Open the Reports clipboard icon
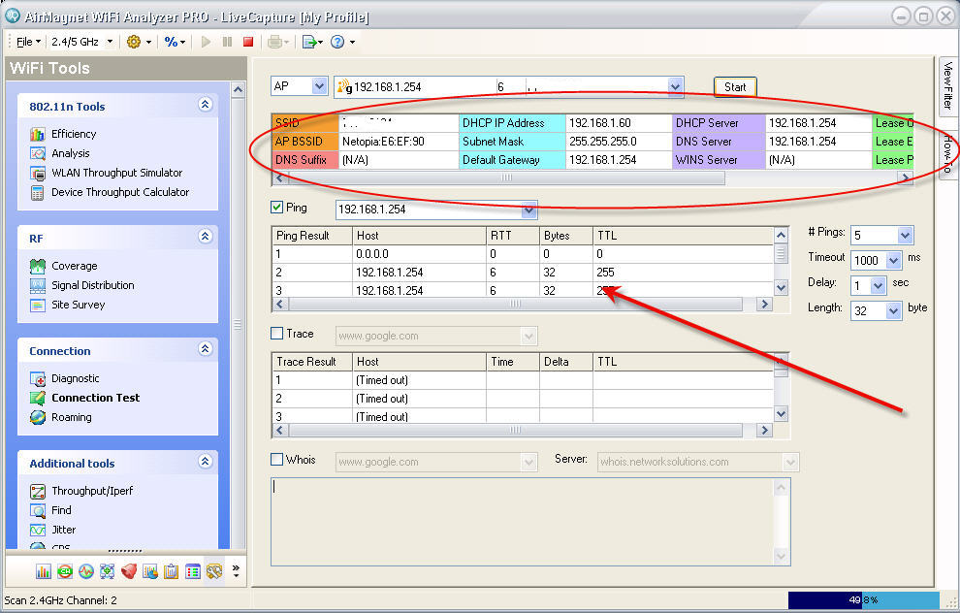The height and width of the screenshot is (613, 960). pos(172,571)
